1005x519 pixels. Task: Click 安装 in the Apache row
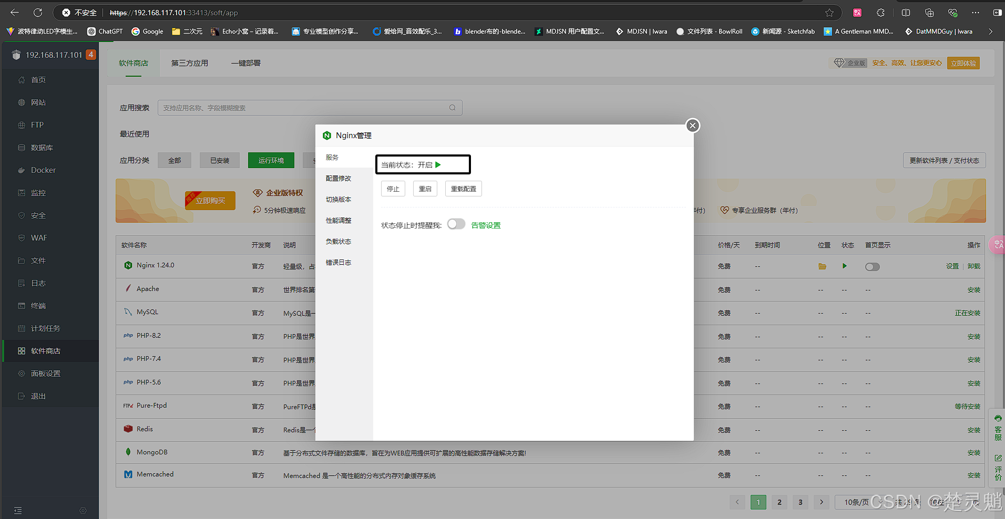[974, 290]
